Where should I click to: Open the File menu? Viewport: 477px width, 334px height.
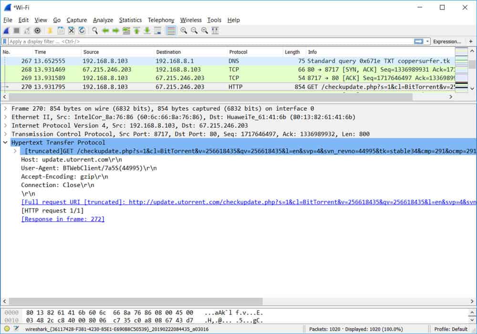click(x=8, y=20)
